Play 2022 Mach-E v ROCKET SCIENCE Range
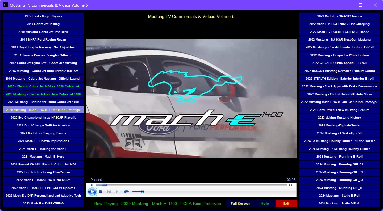 point(339,32)
